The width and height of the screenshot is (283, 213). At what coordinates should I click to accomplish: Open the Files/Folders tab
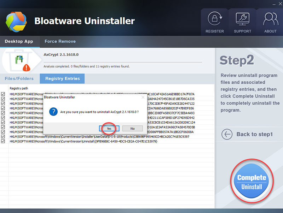19,78
